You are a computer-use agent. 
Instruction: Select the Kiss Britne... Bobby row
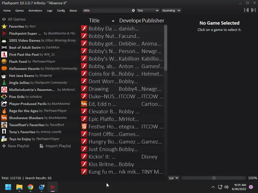[x=122, y=164]
